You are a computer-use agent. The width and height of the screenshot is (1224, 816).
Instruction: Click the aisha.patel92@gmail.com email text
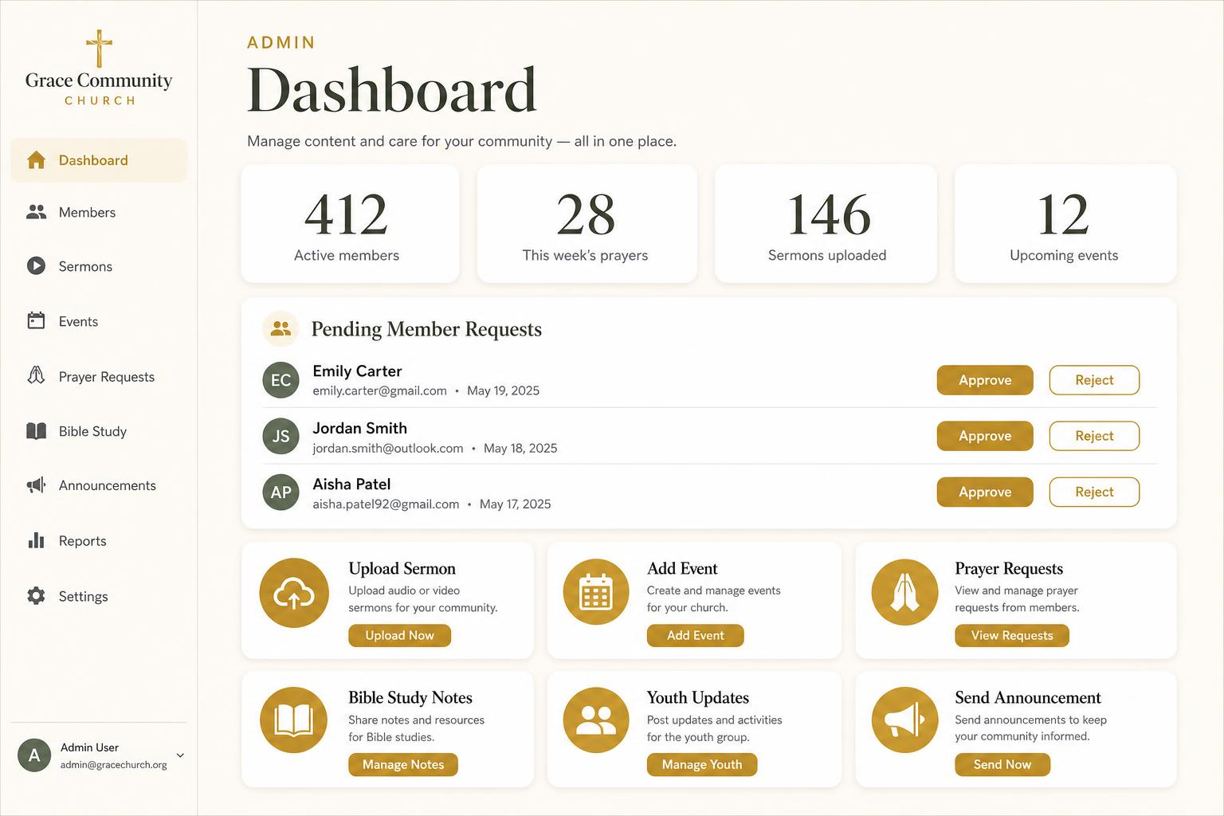pyautogui.click(x=386, y=504)
